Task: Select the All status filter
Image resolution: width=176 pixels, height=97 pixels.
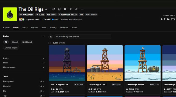Action: pos(6,42)
